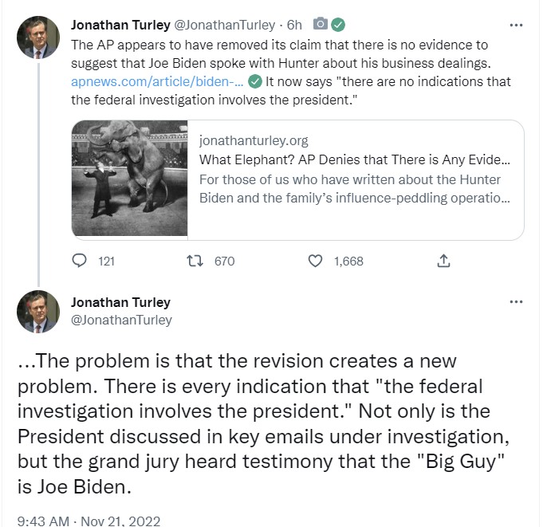Viewport: 547px width, 527px height.
Task: Click the 1,668 likes count
Action: pos(348,262)
